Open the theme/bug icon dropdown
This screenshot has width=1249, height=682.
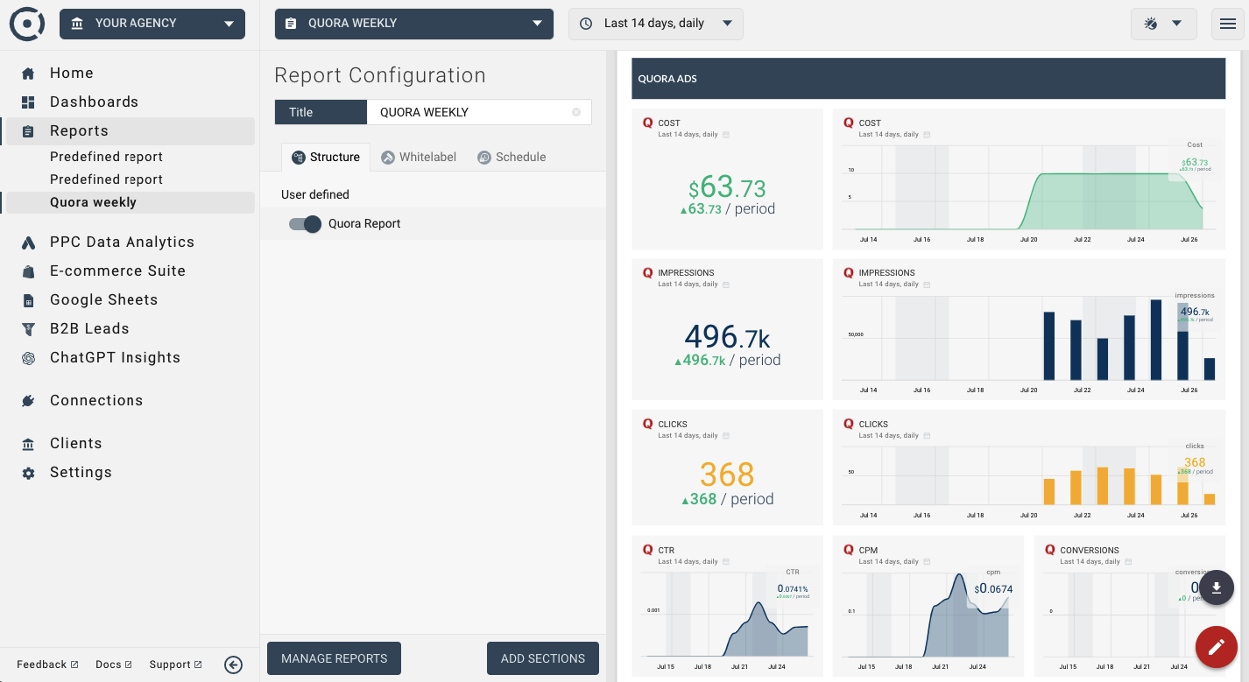tap(1164, 24)
